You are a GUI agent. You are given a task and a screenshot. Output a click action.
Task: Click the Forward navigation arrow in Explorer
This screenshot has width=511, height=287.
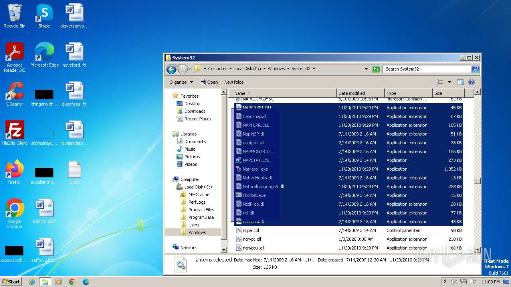click(182, 69)
